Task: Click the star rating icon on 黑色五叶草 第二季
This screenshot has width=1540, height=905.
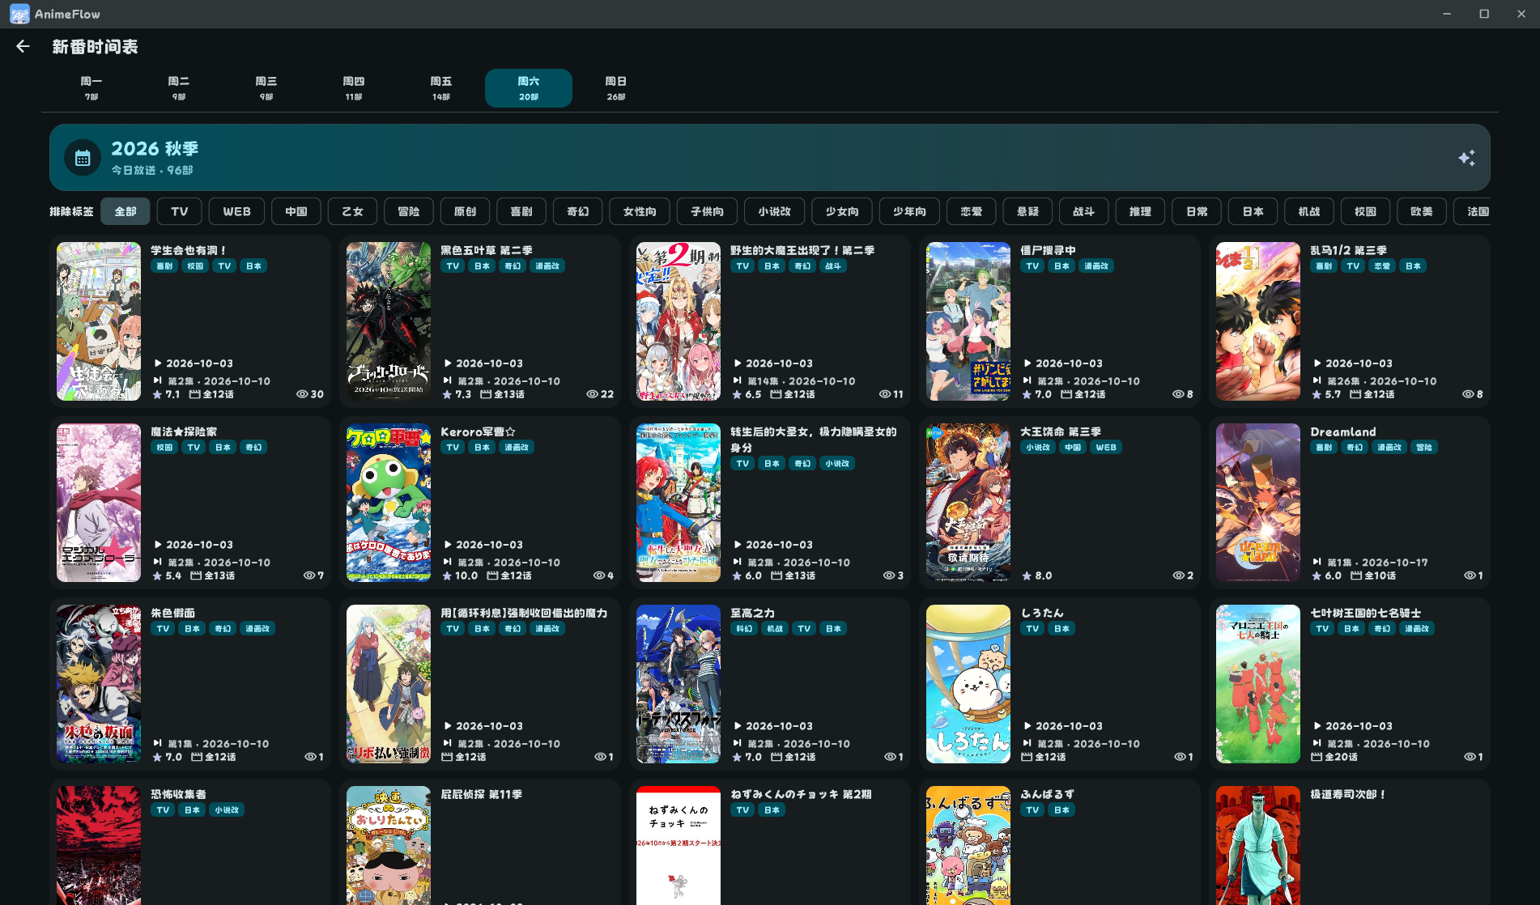Action: [447, 394]
